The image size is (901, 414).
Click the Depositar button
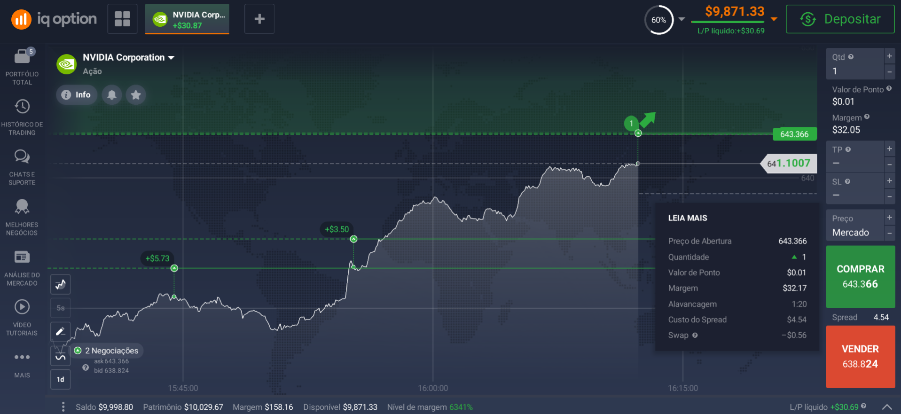tap(840, 19)
